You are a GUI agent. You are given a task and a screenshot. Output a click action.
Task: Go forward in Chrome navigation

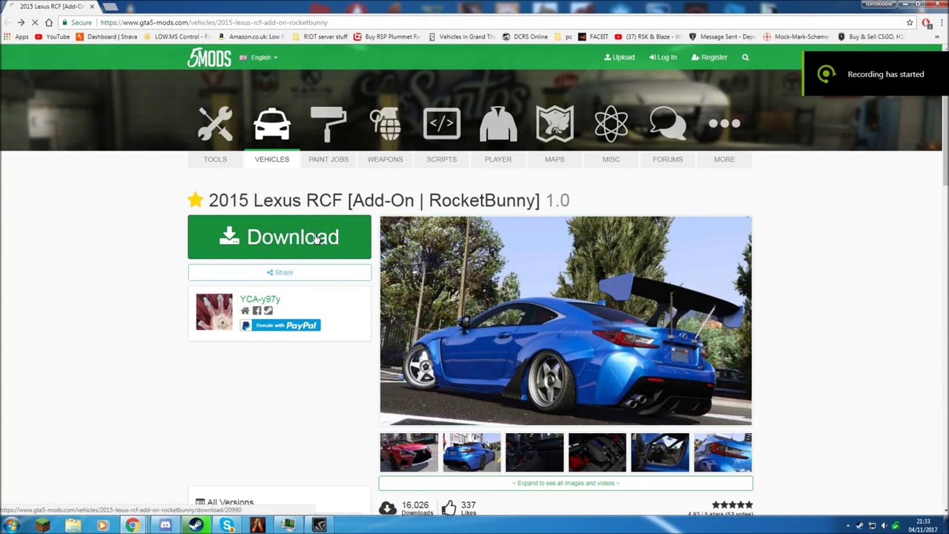pyautogui.click(x=21, y=22)
